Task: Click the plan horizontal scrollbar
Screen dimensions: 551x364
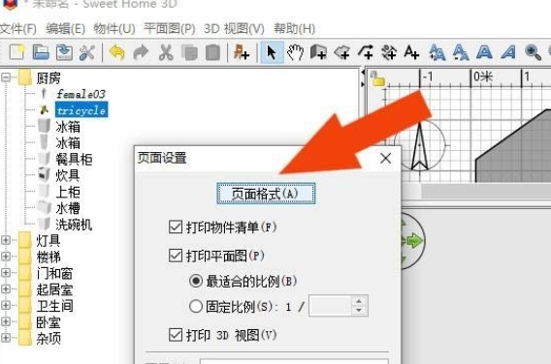Action: coord(486,191)
